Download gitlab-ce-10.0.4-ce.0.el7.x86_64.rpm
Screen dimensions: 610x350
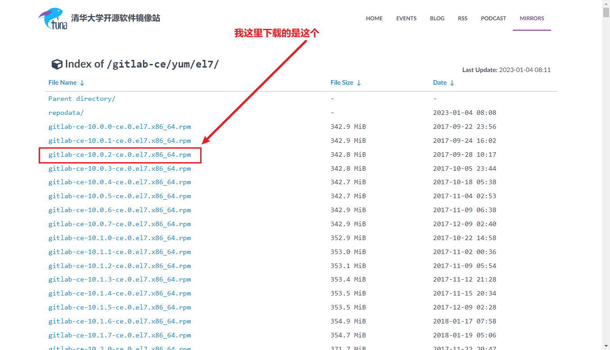[120, 182]
